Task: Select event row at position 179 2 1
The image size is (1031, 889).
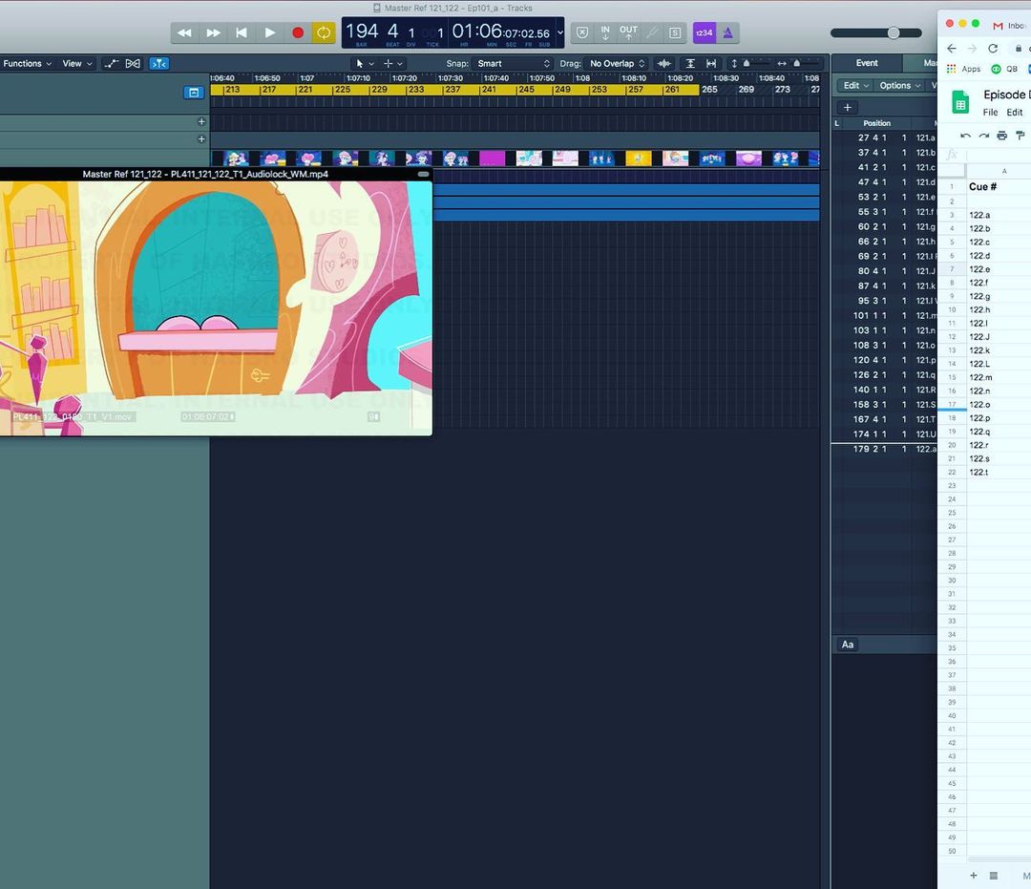Action: tap(884, 449)
